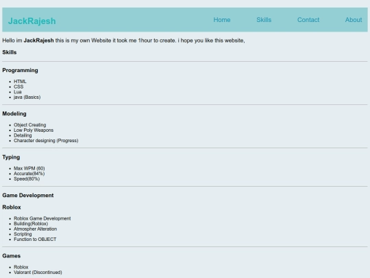This screenshot has height=278, width=370.
Task: Click the Games heading
Action: (x=12, y=256)
